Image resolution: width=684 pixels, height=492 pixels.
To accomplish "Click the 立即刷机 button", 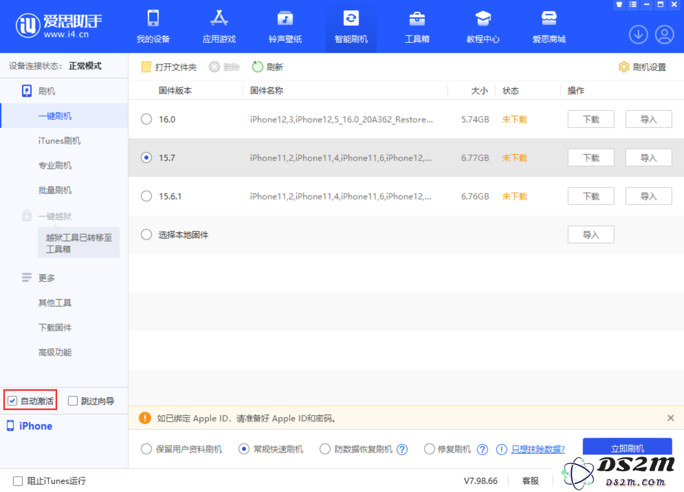I will point(627,449).
